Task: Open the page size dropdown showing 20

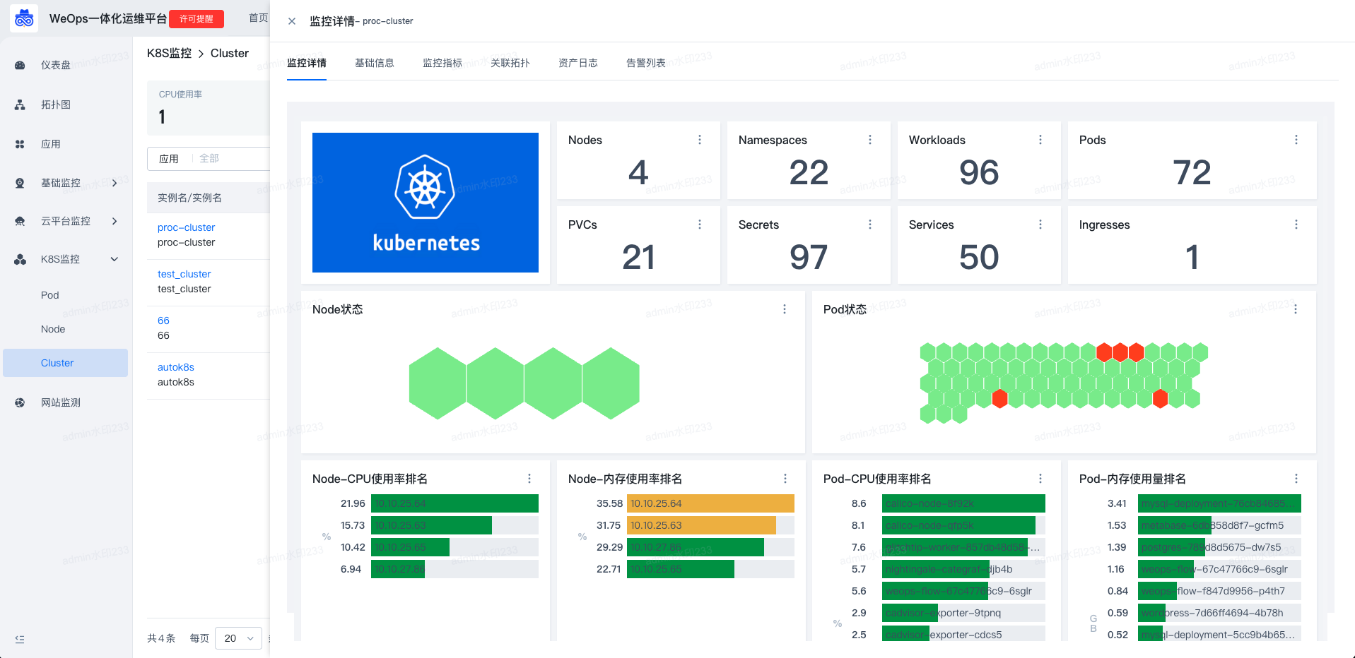Action: 238,638
